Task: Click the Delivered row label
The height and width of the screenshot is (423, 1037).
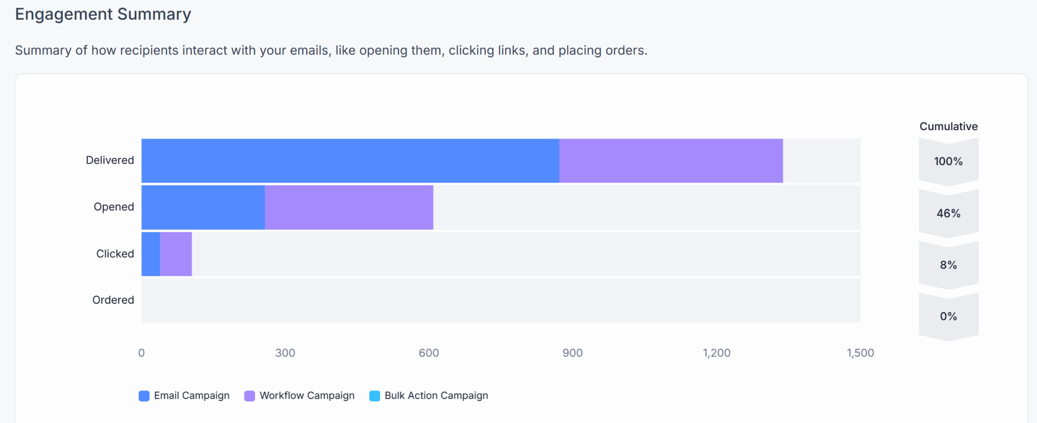Action: coord(110,160)
